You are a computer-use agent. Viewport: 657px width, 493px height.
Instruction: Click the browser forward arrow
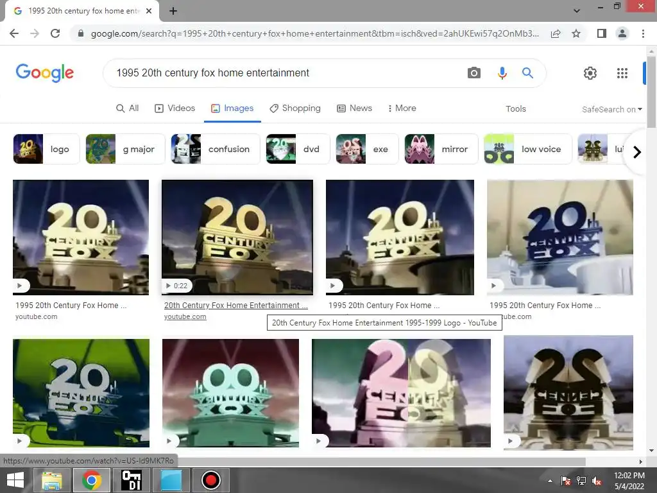[x=35, y=33]
